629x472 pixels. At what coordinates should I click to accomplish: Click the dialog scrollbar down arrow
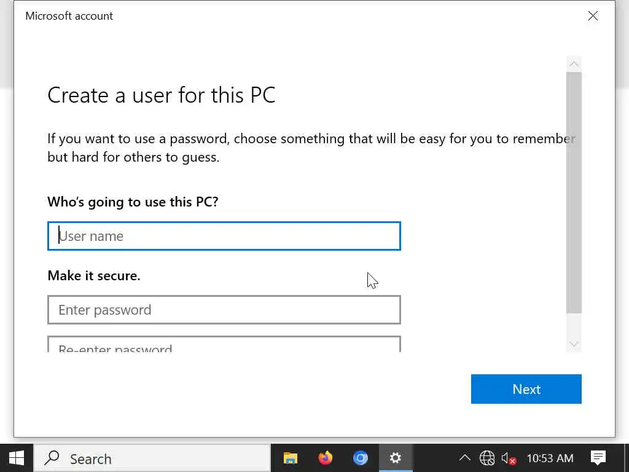(574, 344)
